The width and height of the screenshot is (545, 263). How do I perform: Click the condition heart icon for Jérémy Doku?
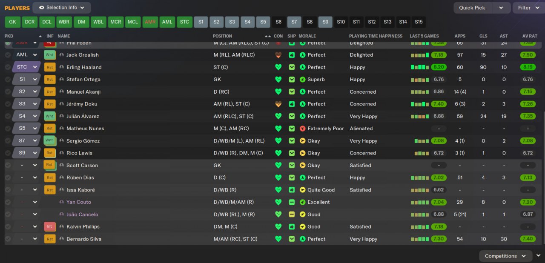click(278, 104)
